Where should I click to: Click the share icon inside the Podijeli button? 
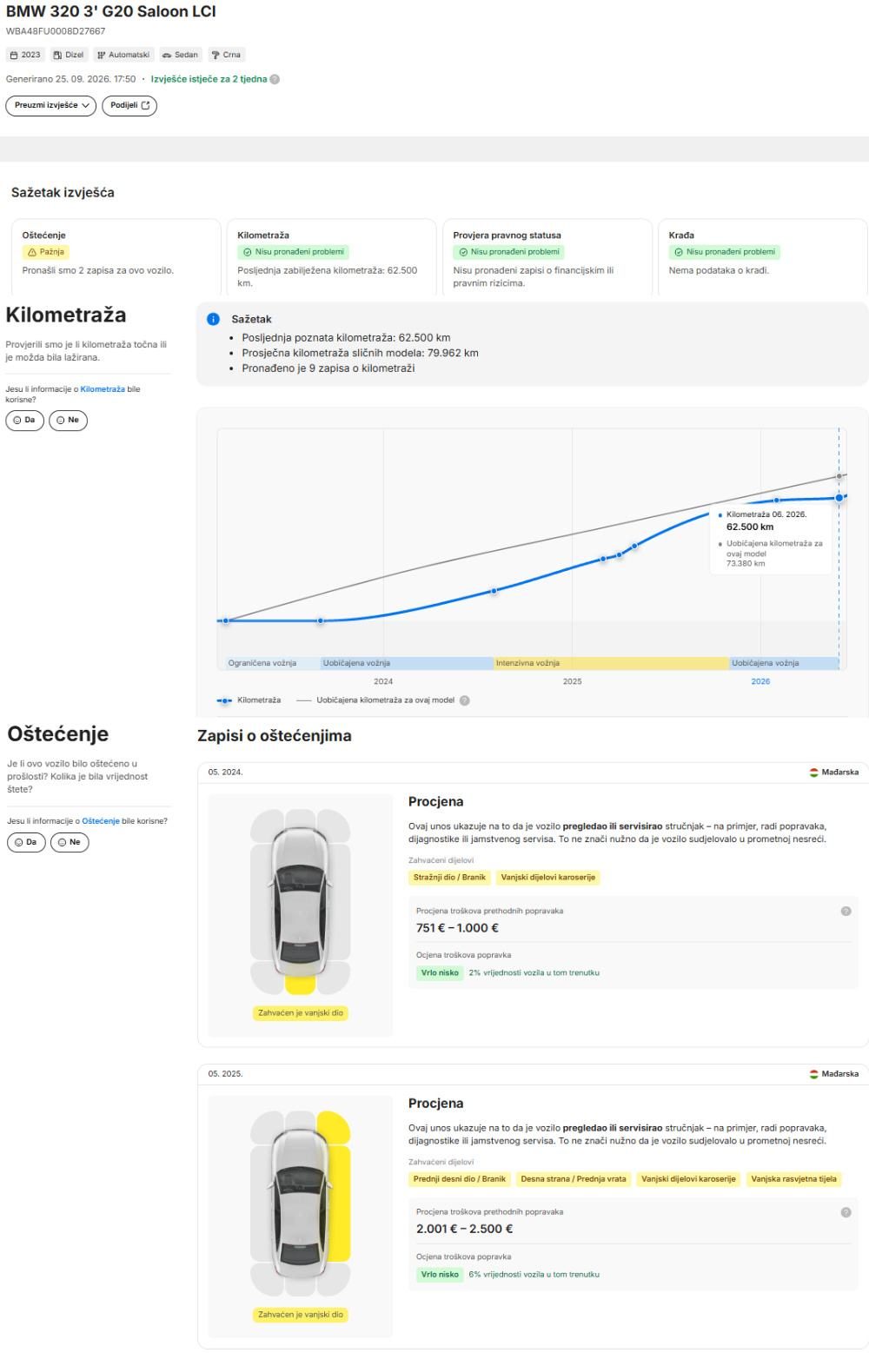tap(145, 105)
